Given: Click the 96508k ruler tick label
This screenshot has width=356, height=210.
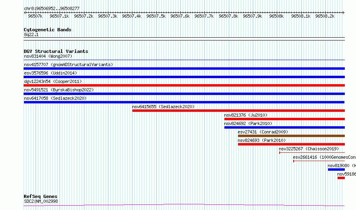Looking at the screenshot, I should pos(276,16).
